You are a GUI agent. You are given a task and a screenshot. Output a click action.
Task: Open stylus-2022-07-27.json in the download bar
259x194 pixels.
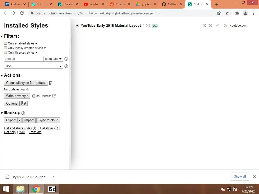(29, 177)
